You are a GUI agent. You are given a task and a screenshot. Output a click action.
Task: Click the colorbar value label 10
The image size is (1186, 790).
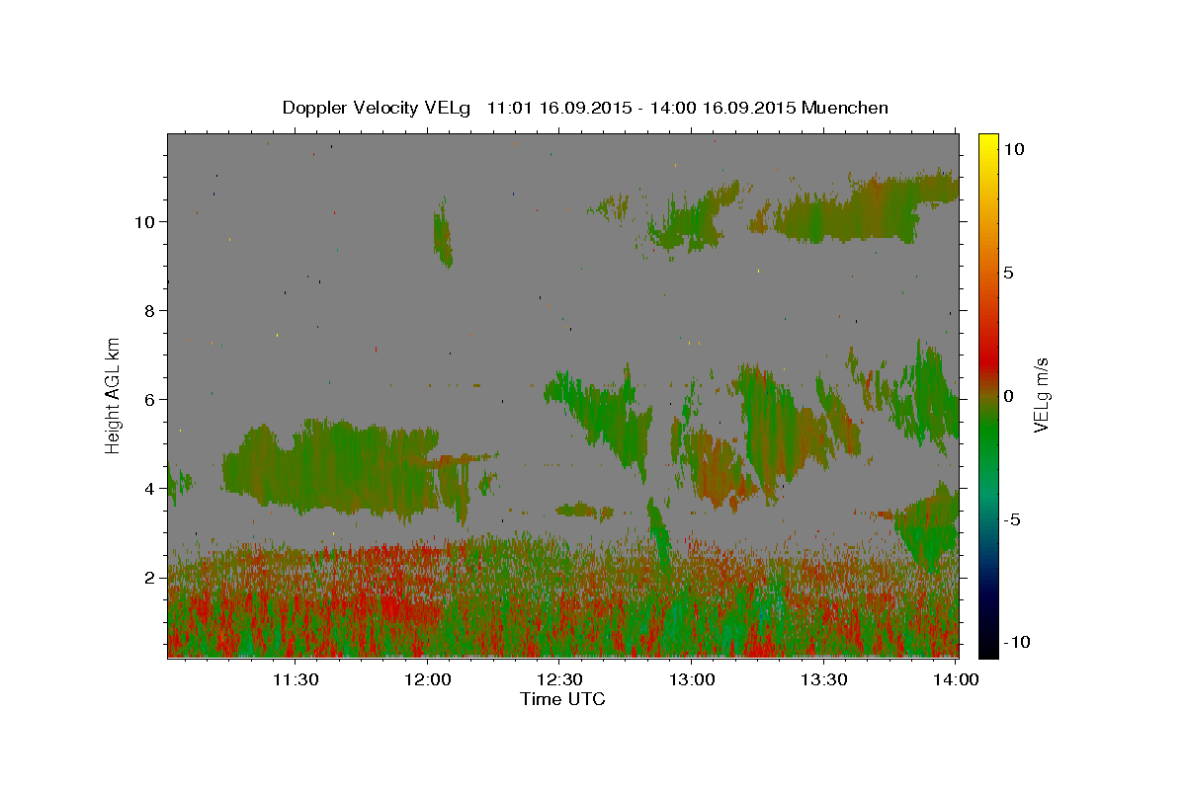1014,148
